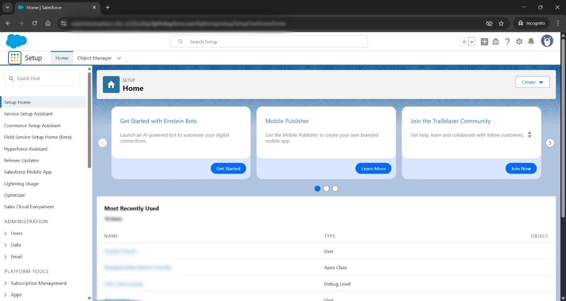Click the Salesforce cloud logo
The width and height of the screenshot is (566, 301).
pos(16,41)
